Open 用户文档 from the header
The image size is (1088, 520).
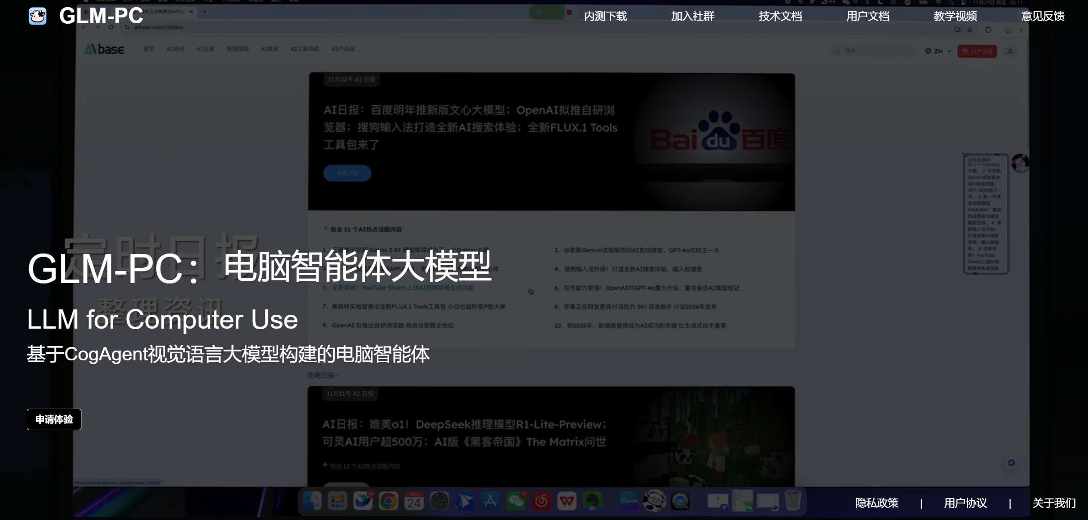867,16
